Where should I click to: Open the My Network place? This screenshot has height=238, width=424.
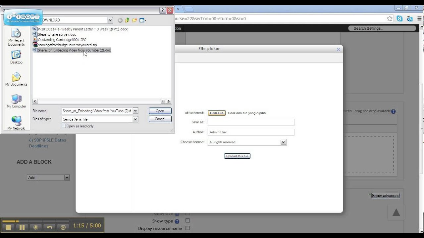click(x=16, y=123)
